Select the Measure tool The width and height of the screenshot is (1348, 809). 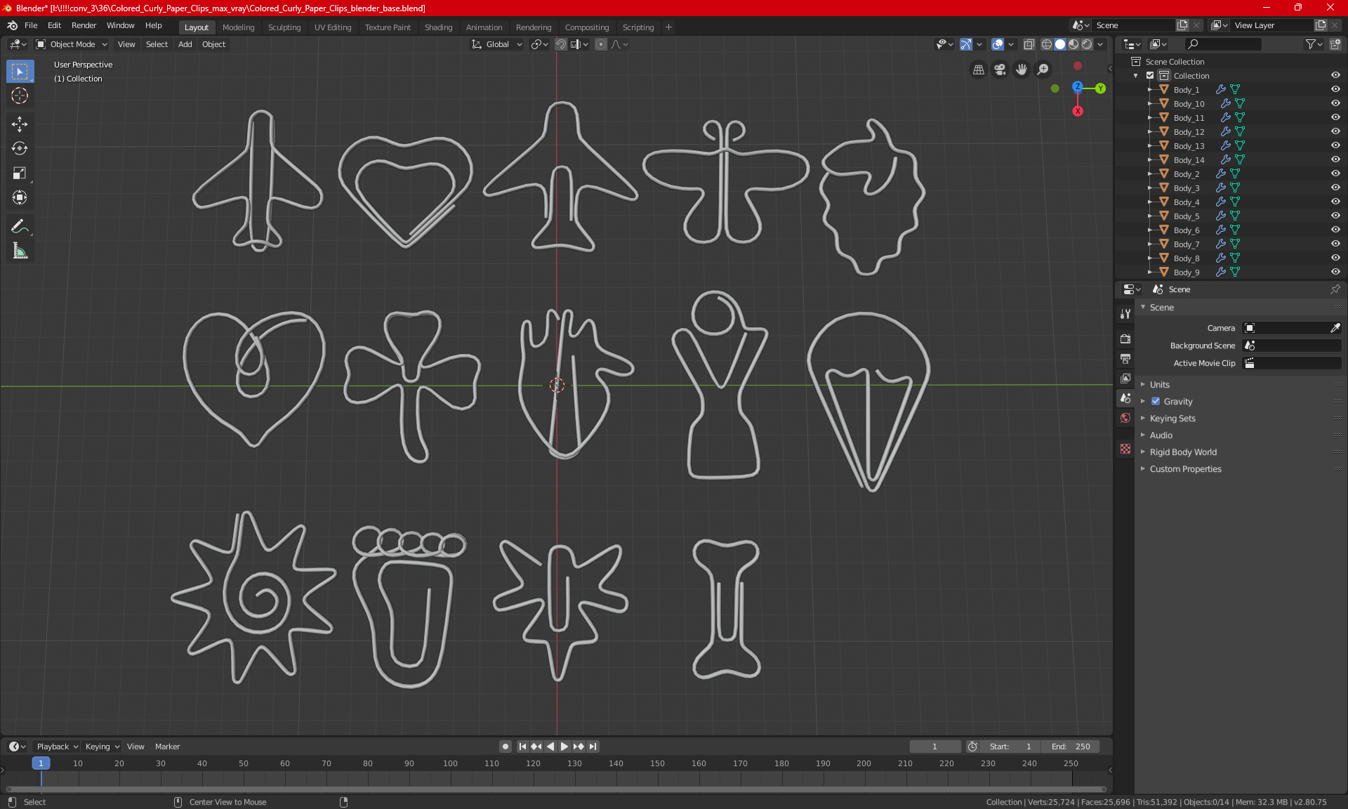click(x=20, y=251)
